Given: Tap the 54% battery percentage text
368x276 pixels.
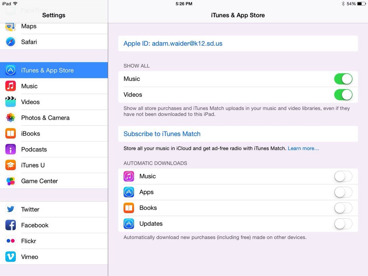Looking at the screenshot, I should point(351,4).
